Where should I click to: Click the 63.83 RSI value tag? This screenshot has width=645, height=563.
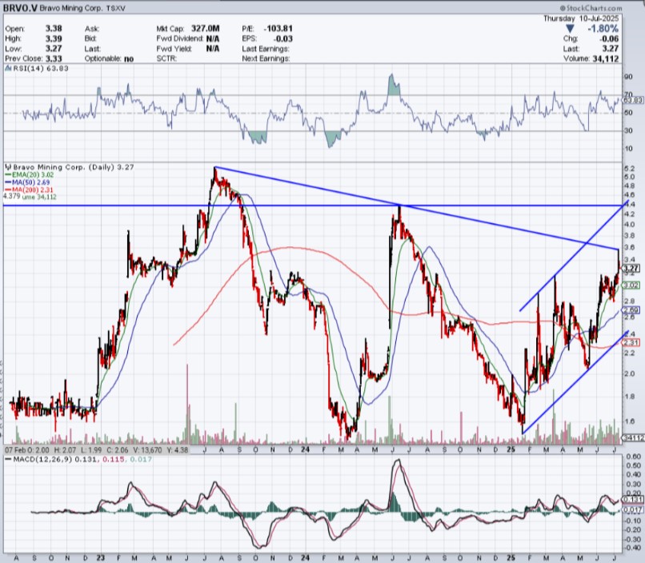pyautogui.click(x=633, y=100)
